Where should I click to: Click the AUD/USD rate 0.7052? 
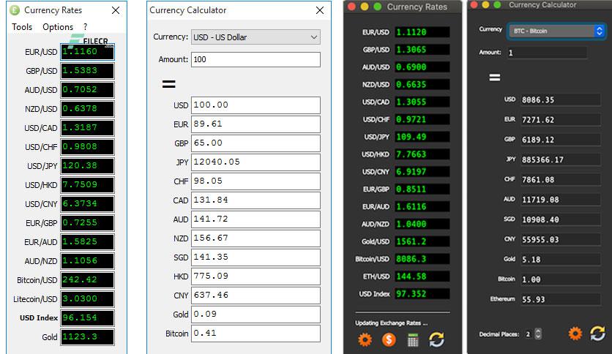tap(87, 90)
